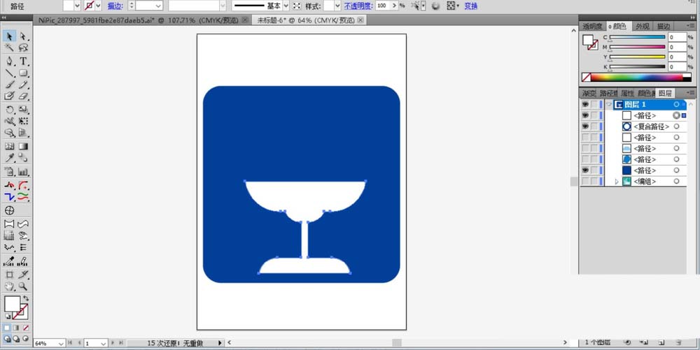Screen dimensions: 700x350
Task: Click the K (black) slider track
Action: [x=637, y=66]
